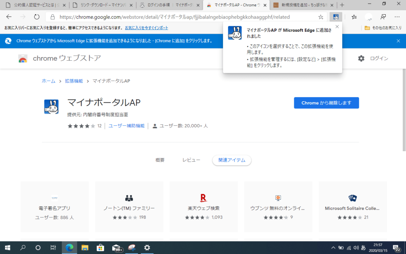Open the Edge feedback icon
406x254 pixels.
click(x=383, y=17)
